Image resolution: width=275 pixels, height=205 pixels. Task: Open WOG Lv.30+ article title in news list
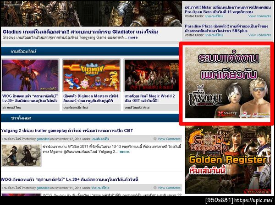(x=70, y=179)
